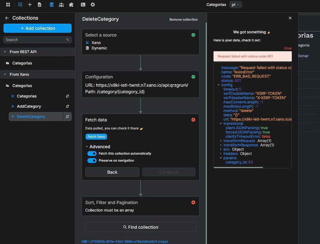This screenshot has width=320, height=244.
Task: Click the plugins puzzle icon
Action: point(71,5)
